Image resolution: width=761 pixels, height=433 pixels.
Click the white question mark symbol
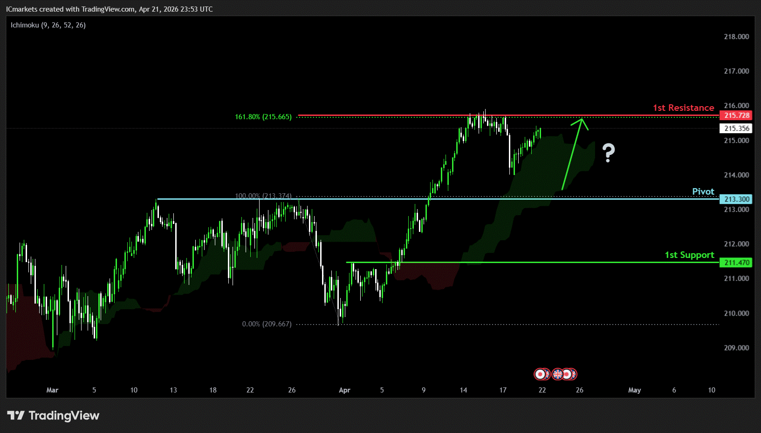[608, 153]
